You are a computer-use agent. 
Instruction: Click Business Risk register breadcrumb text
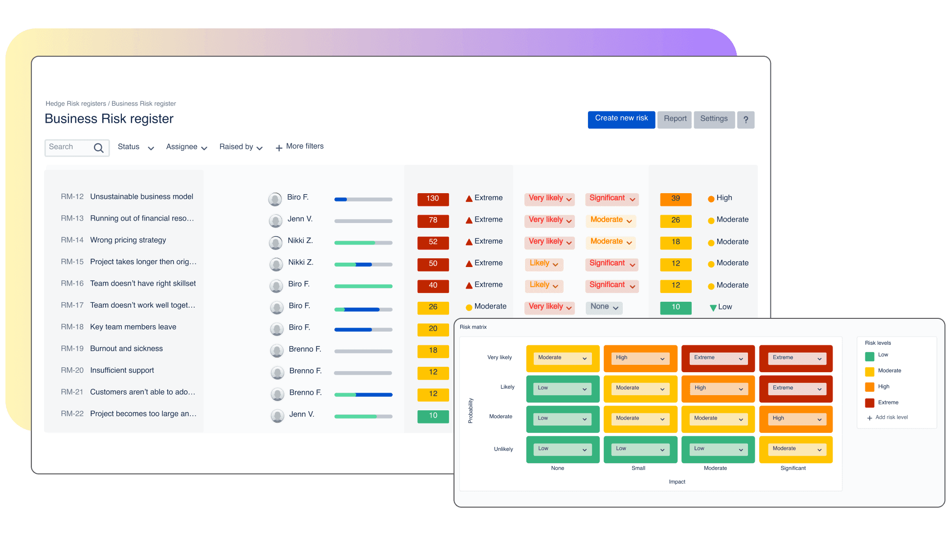pyautogui.click(x=144, y=104)
